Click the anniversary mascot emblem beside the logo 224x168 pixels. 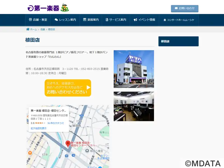65,8
